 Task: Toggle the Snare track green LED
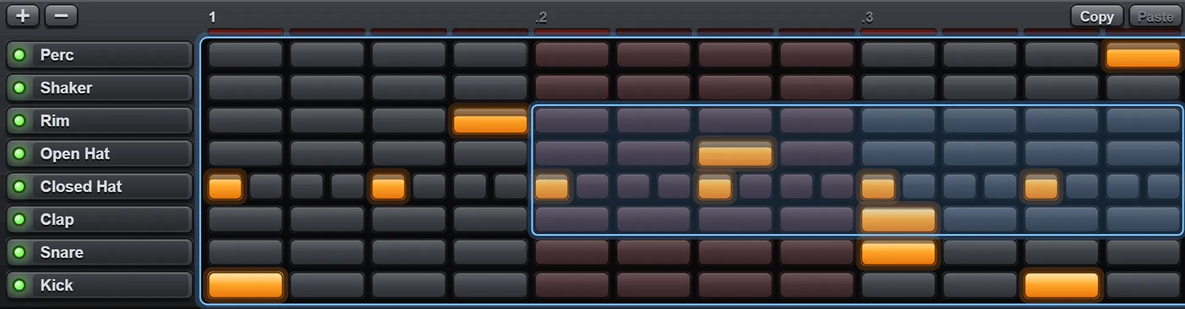click(x=19, y=252)
